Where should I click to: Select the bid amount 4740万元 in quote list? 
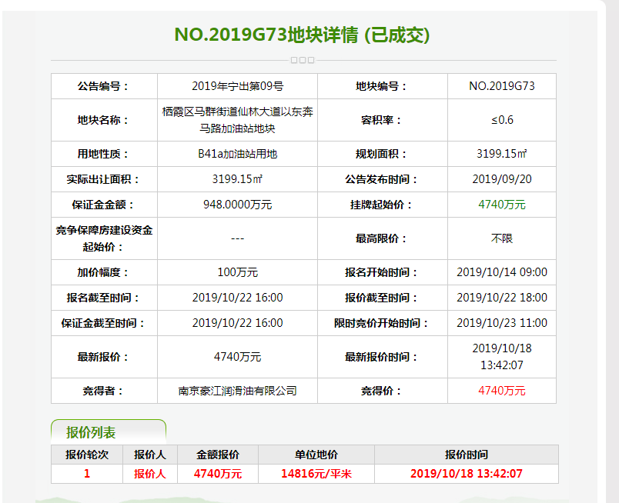click(x=218, y=474)
